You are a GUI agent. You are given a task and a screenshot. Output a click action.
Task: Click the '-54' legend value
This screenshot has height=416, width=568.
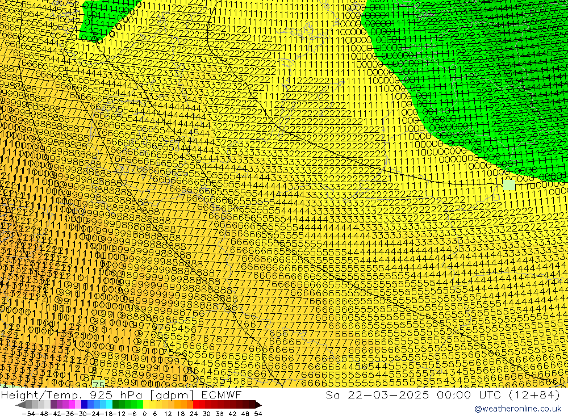pos(27,414)
